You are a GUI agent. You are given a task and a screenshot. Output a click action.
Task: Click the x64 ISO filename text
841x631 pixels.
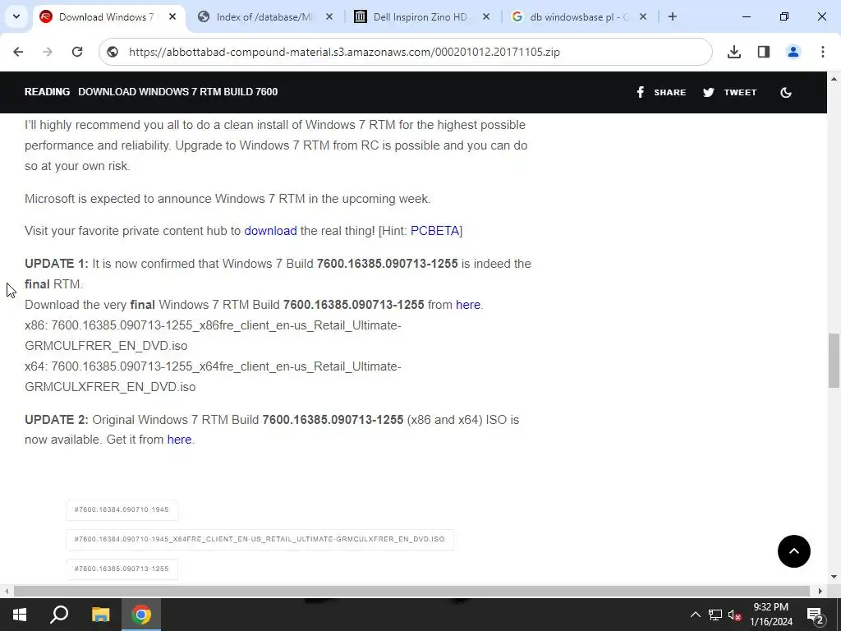click(x=213, y=376)
